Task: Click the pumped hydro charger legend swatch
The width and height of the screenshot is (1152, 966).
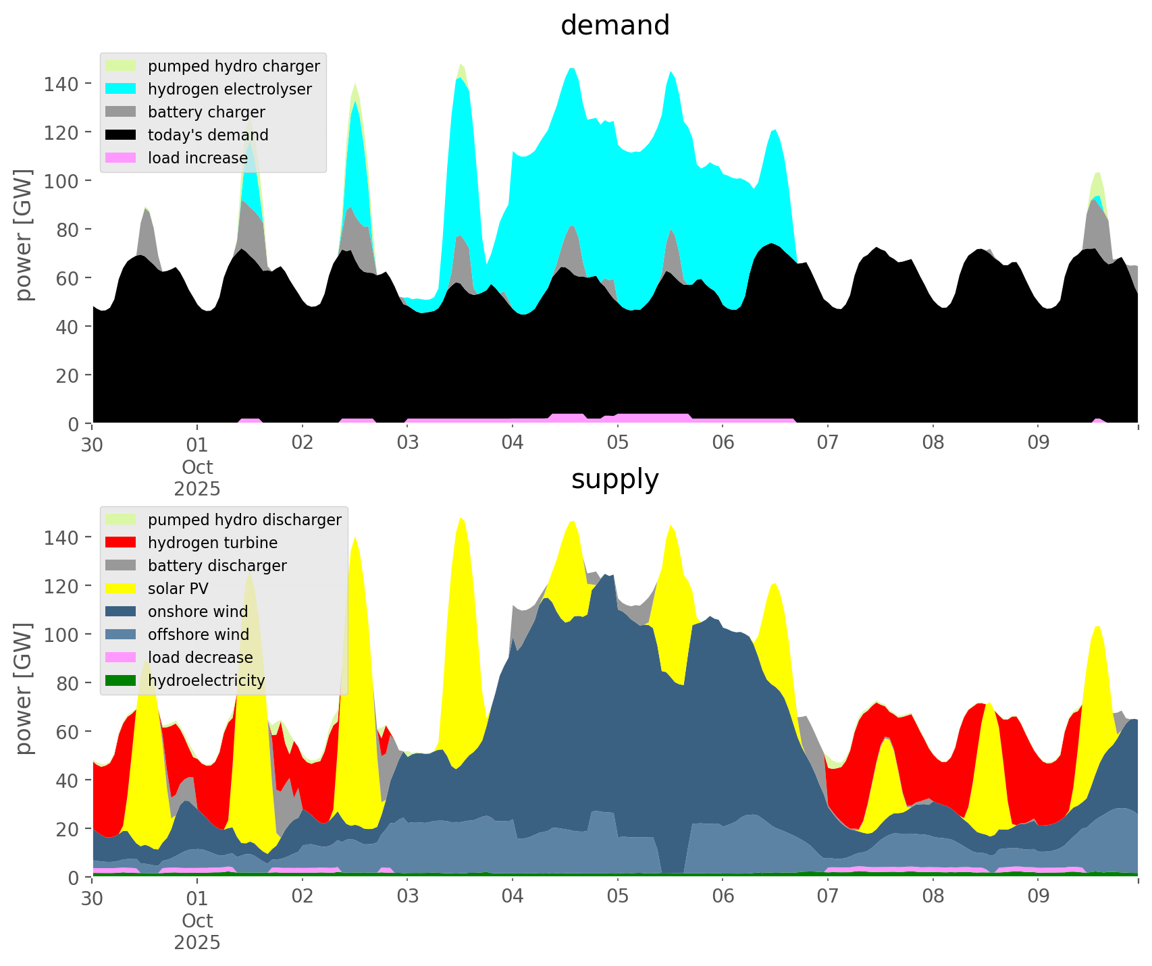Action: pos(121,66)
